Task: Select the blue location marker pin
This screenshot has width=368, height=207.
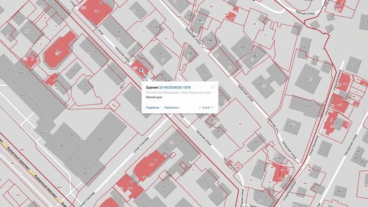Action: click(x=141, y=70)
